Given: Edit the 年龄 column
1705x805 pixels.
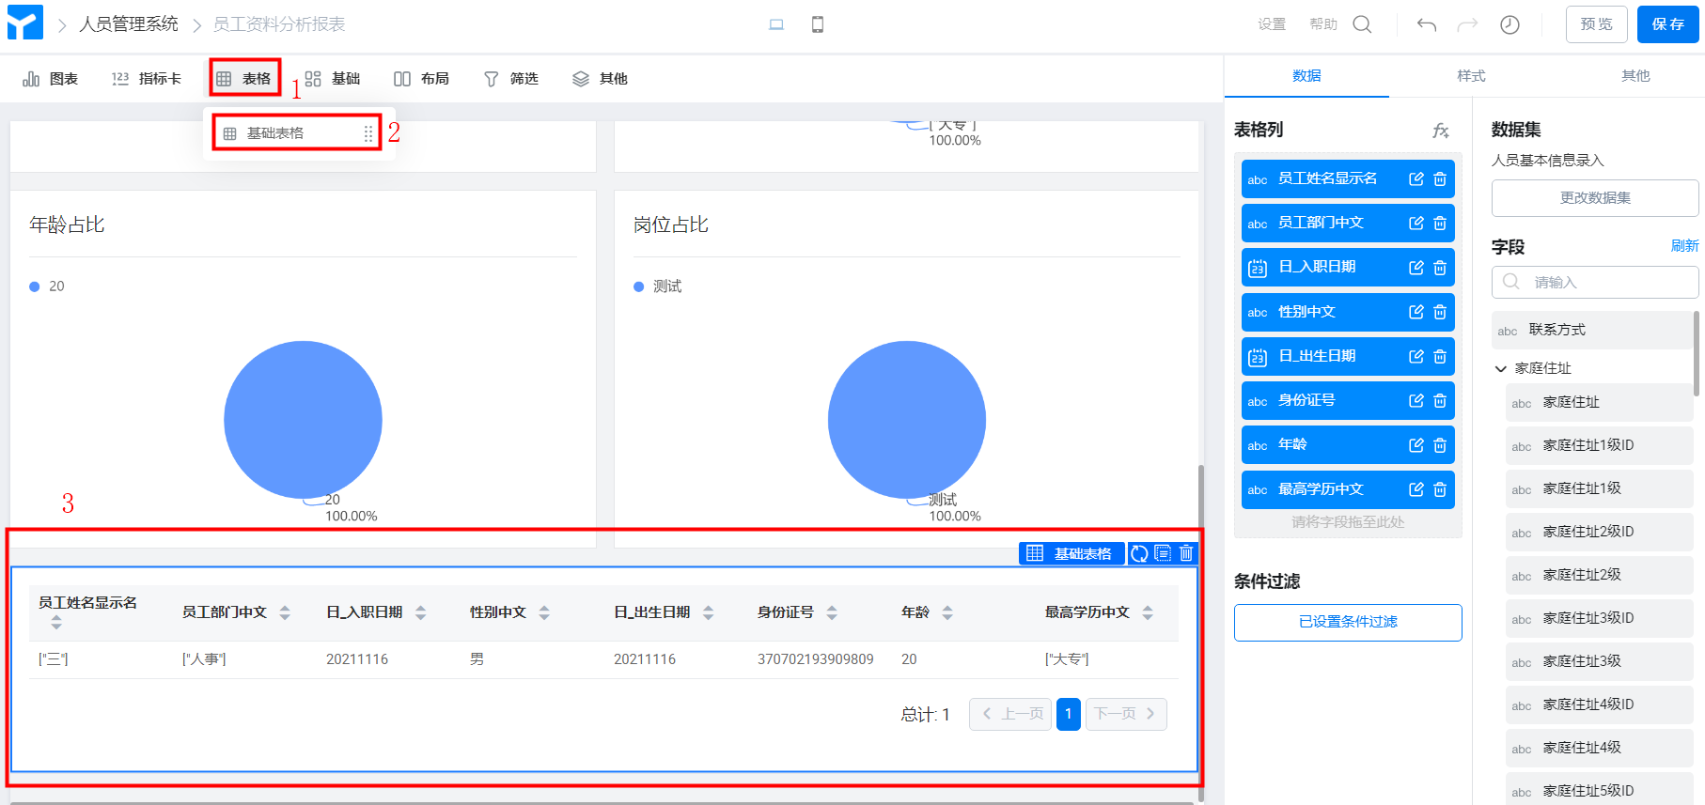Looking at the screenshot, I should [1416, 445].
